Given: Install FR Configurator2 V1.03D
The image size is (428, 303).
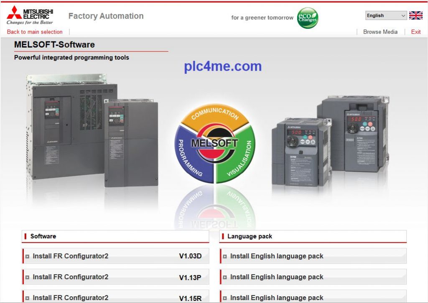Looking at the screenshot, I should coord(116,256).
